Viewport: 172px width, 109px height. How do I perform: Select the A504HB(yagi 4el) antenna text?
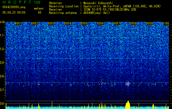click(x=97, y=13)
